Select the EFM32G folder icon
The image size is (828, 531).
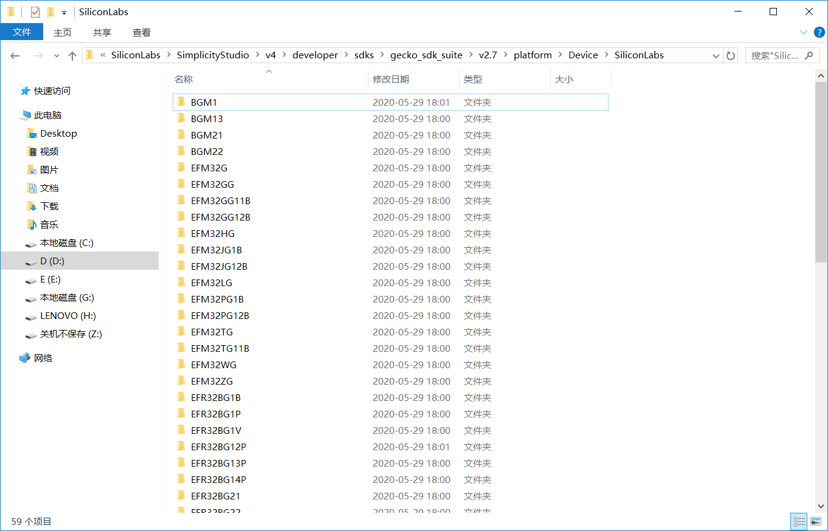click(x=181, y=168)
